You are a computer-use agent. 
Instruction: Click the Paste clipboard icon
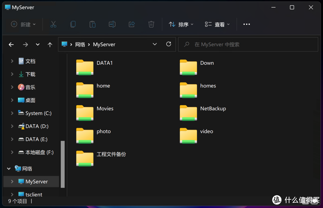[92, 24]
